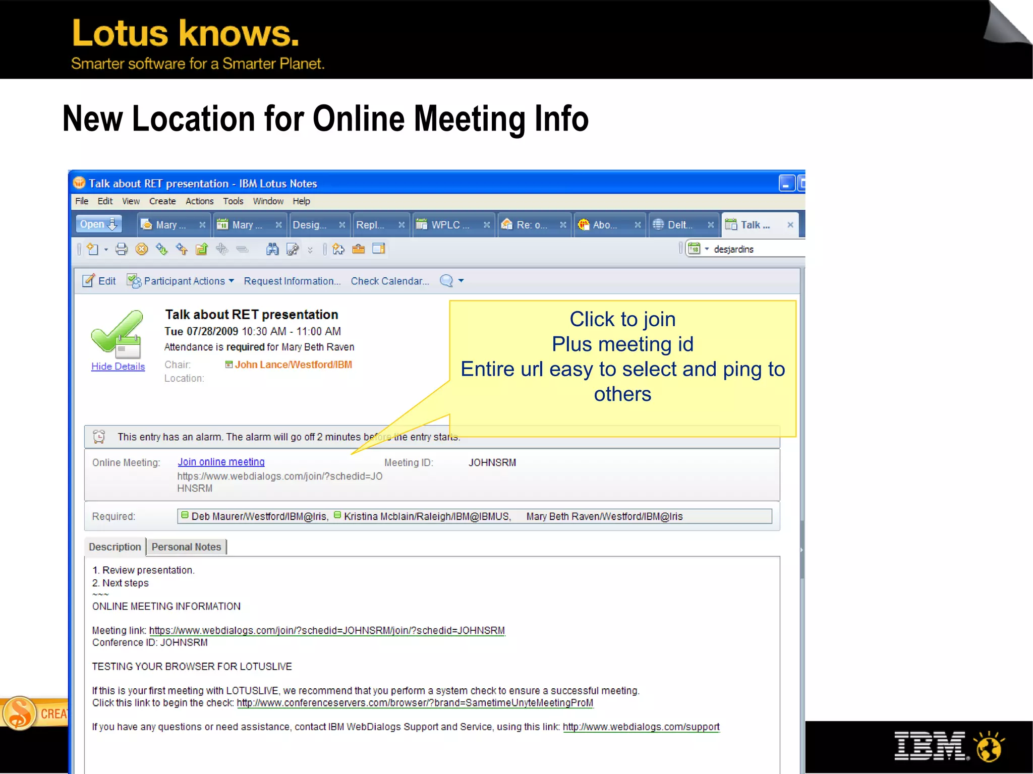Viewport: 1033px width, 774px height.
Task: Click the webdialogs.com/support link
Action: (641, 727)
